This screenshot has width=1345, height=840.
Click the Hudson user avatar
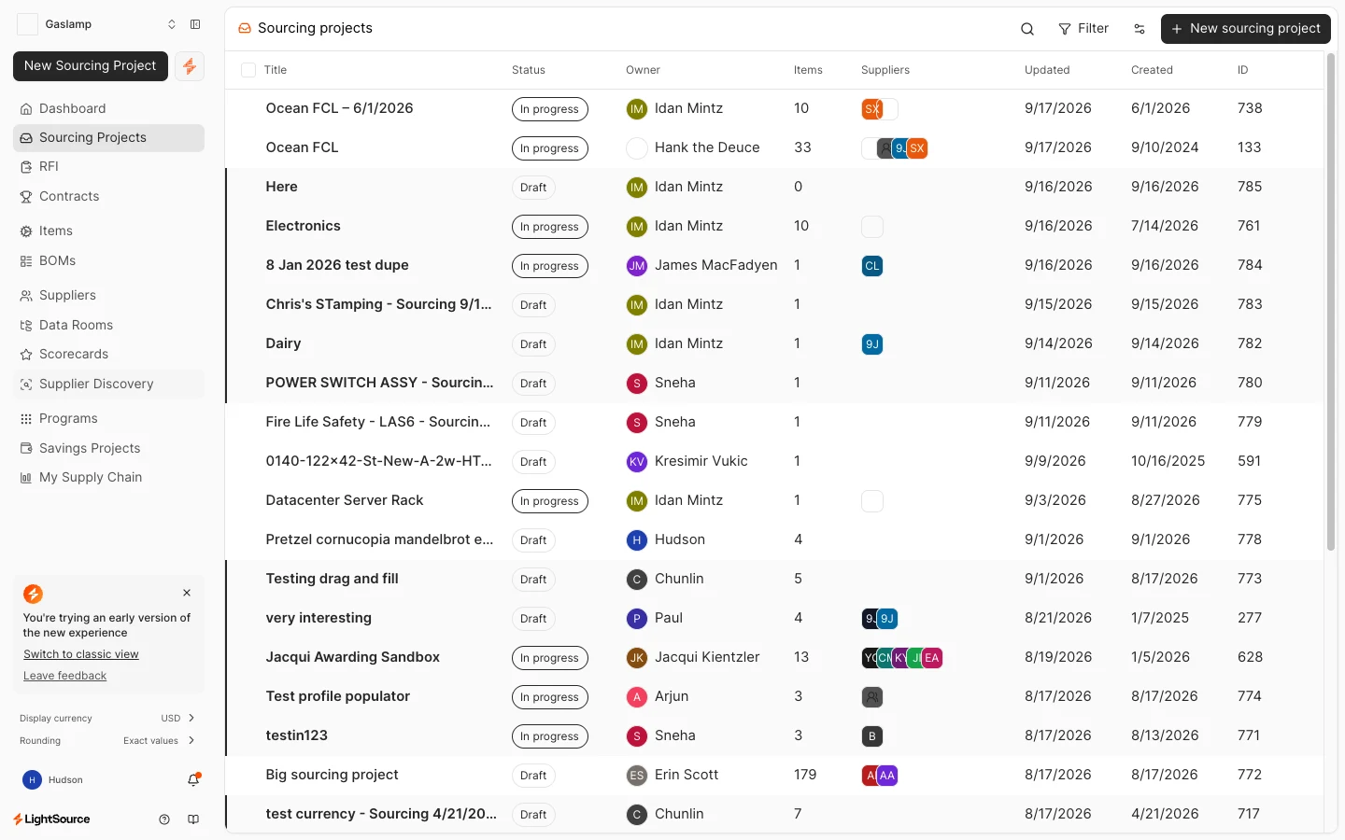(x=32, y=779)
